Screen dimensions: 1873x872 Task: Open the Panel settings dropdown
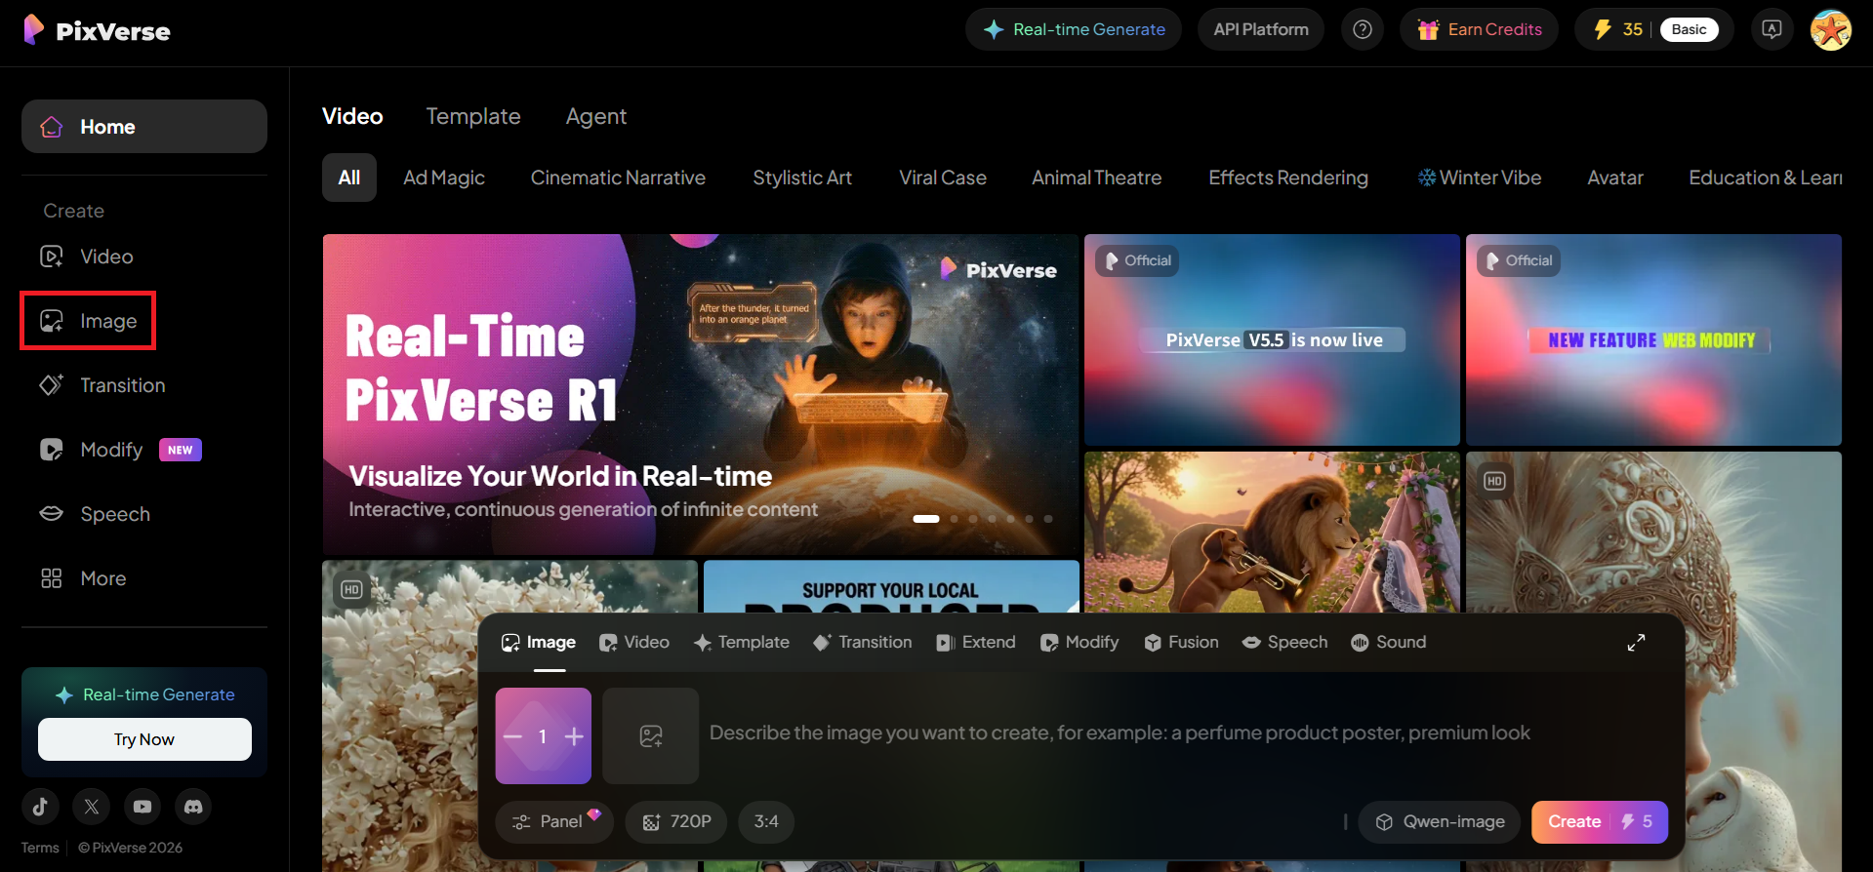[x=554, y=821]
